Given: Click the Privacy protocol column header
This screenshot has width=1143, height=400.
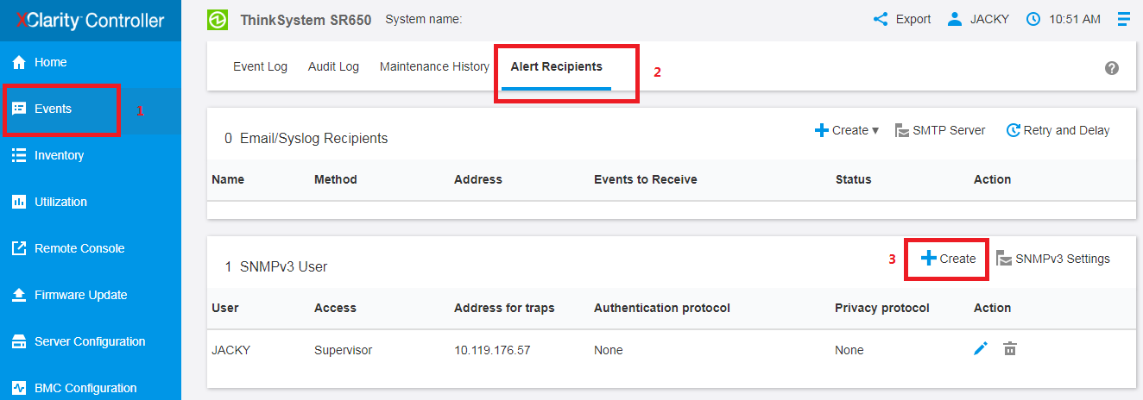Looking at the screenshot, I should (882, 308).
